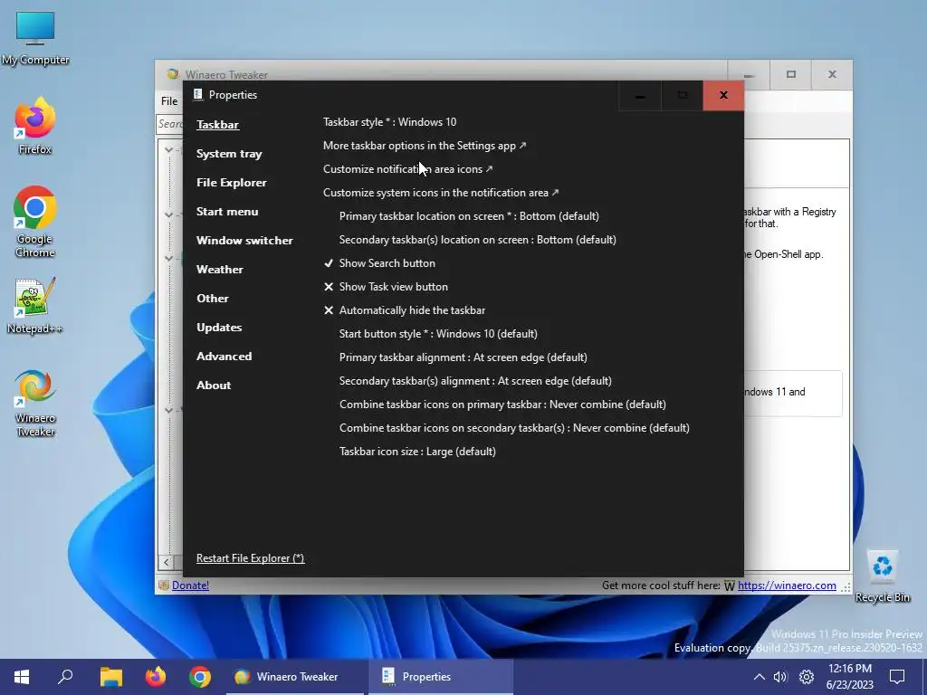
Task: Go to Start menu section
Action: (227, 212)
